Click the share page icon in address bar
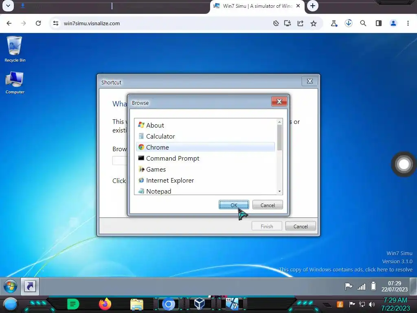417x313 pixels. (301, 23)
